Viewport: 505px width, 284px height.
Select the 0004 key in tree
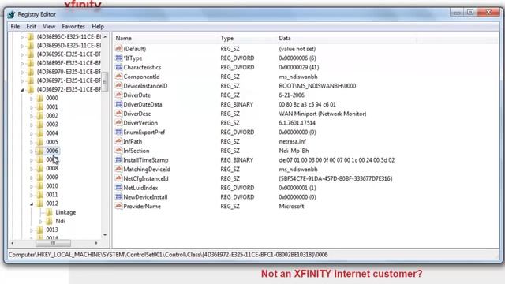[x=52, y=133]
